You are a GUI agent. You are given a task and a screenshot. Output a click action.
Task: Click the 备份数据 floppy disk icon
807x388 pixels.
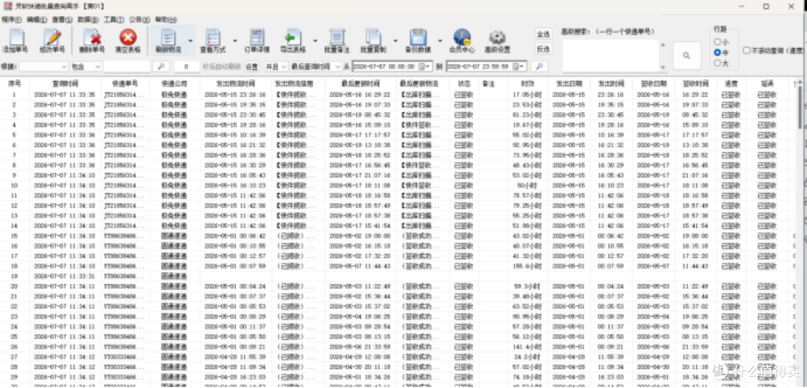point(418,40)
